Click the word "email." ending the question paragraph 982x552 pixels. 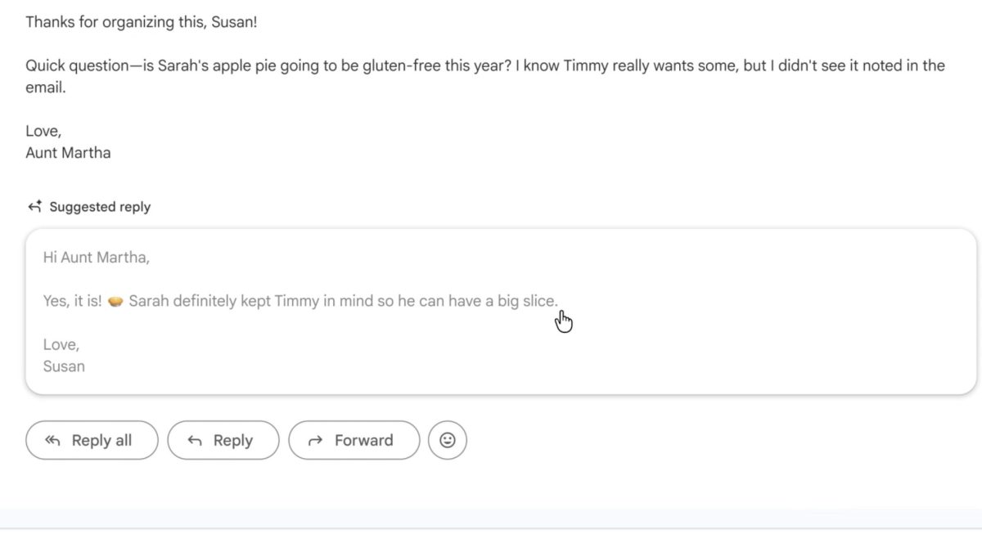pos(45,88)
